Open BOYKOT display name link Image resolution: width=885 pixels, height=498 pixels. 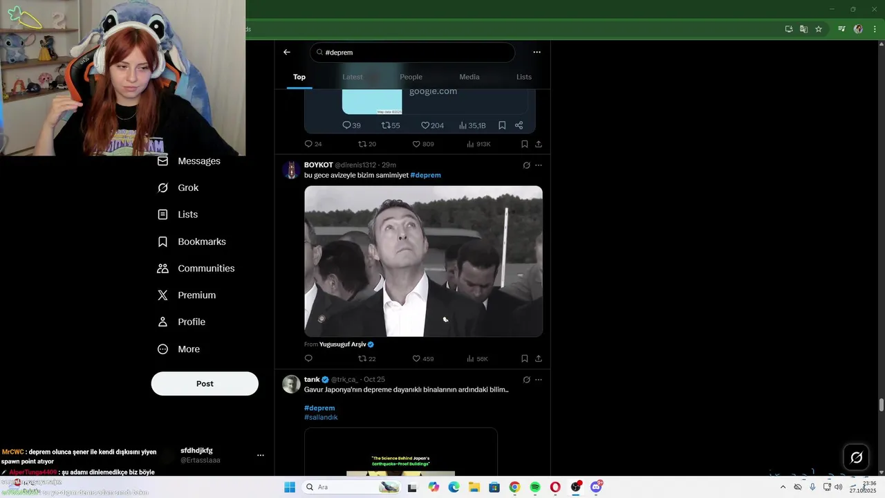(x=319, y=165)
